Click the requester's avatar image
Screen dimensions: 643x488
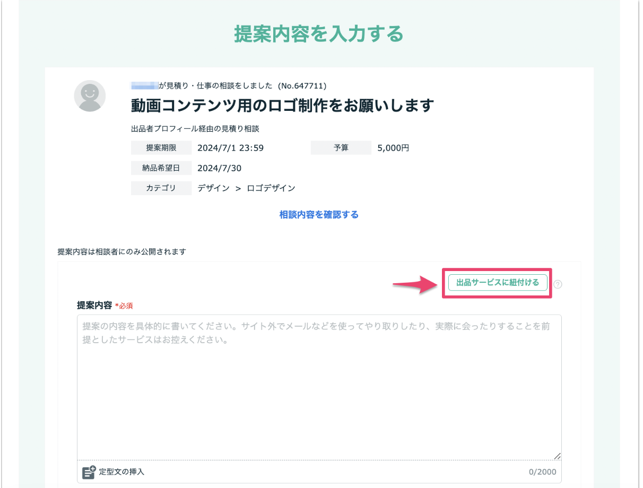(90, 96)
